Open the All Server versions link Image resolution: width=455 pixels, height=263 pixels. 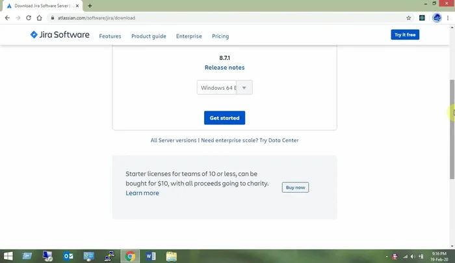174,140
